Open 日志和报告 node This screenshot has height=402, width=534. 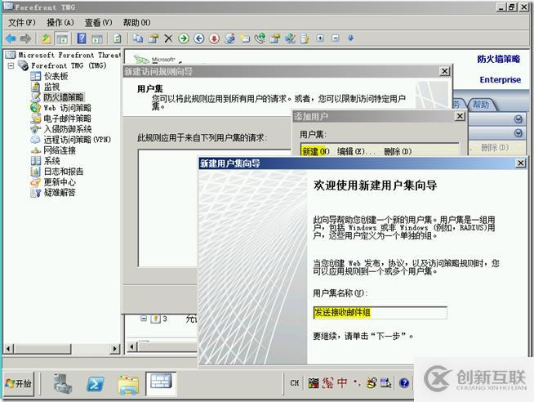[64, 171]
